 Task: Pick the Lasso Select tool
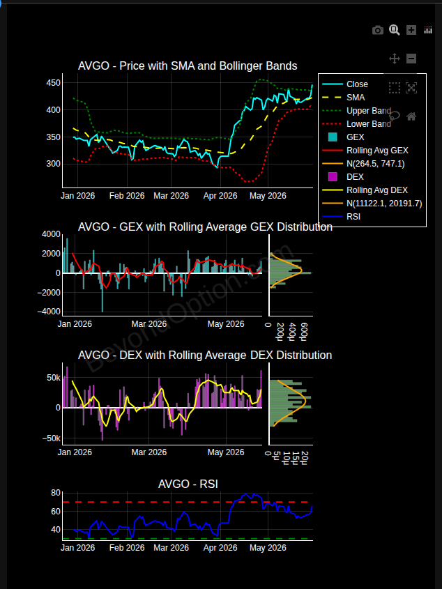(395, 116)
